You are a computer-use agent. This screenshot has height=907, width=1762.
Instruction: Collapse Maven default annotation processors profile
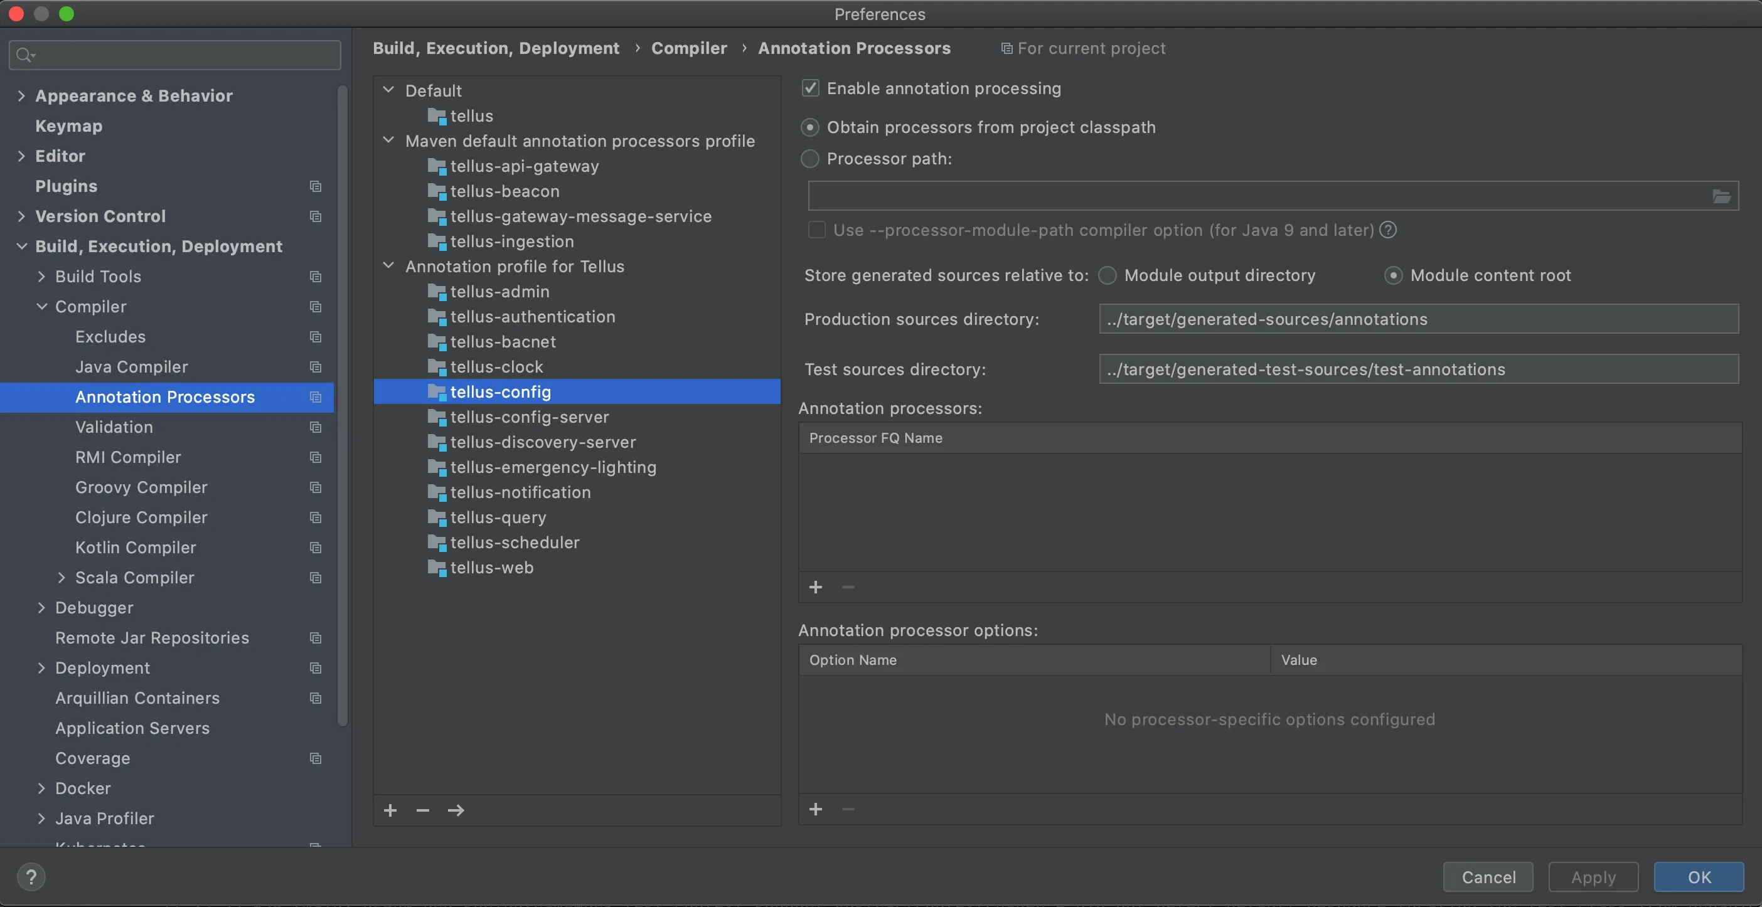pyautogui.click(x=388, y=141)
